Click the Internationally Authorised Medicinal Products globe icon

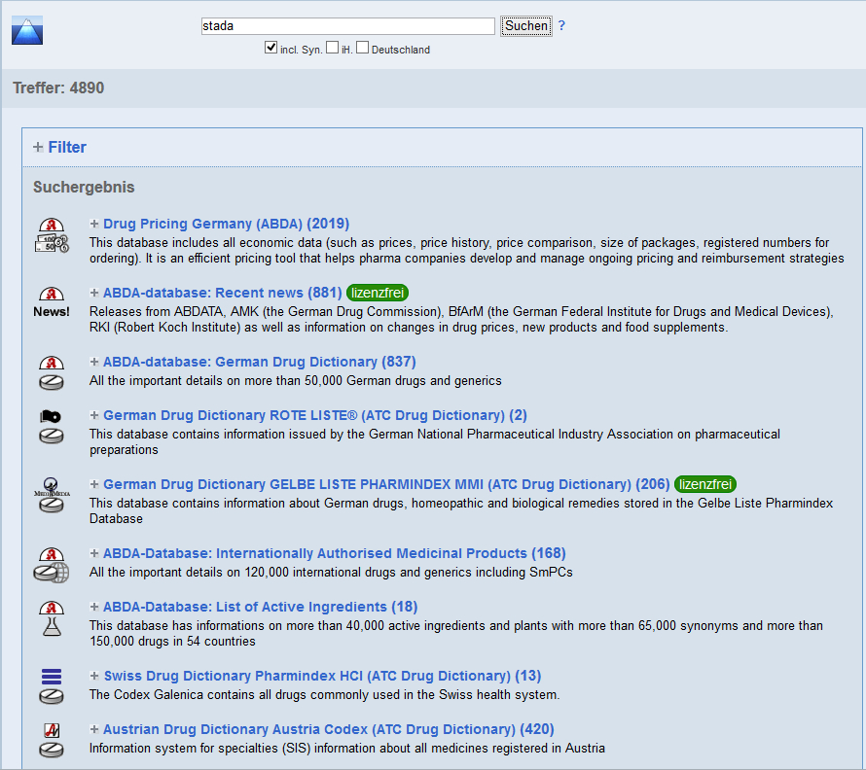pos(52,565)
